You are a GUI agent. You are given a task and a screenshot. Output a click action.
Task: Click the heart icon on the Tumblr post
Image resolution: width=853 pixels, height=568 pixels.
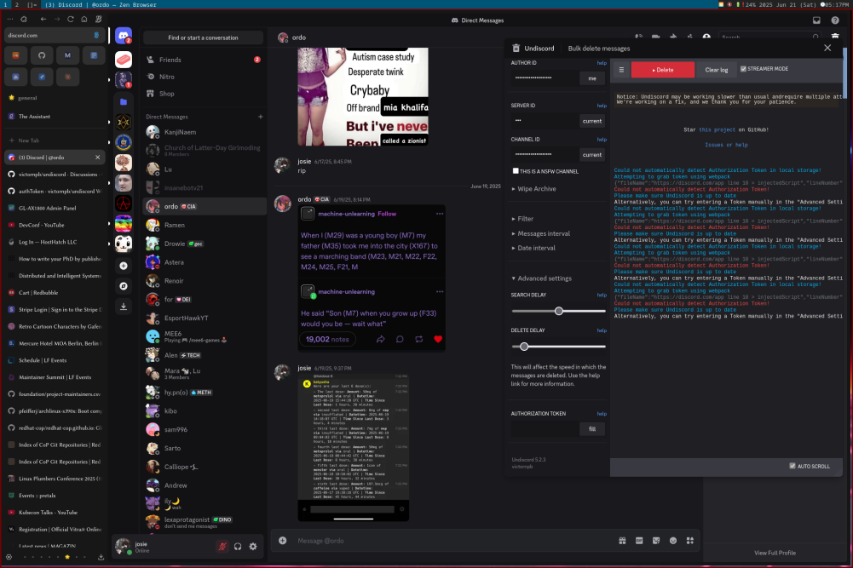click(438, 339)
